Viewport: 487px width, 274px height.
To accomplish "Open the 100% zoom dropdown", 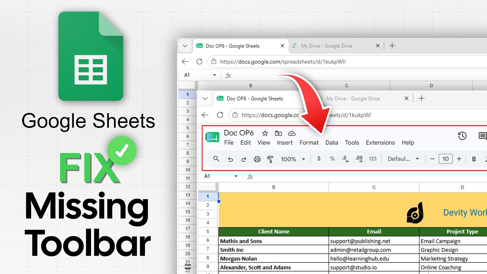I will click(x=293, y=159).
